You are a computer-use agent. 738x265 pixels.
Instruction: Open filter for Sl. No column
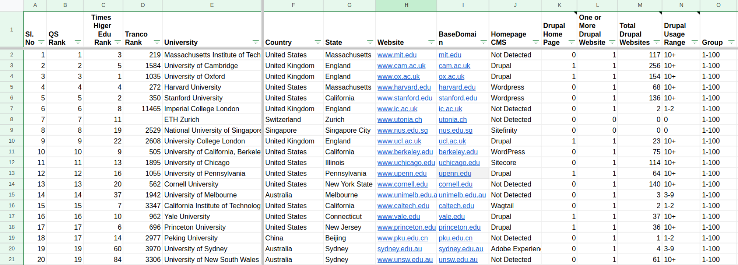(x=42, y=42)
